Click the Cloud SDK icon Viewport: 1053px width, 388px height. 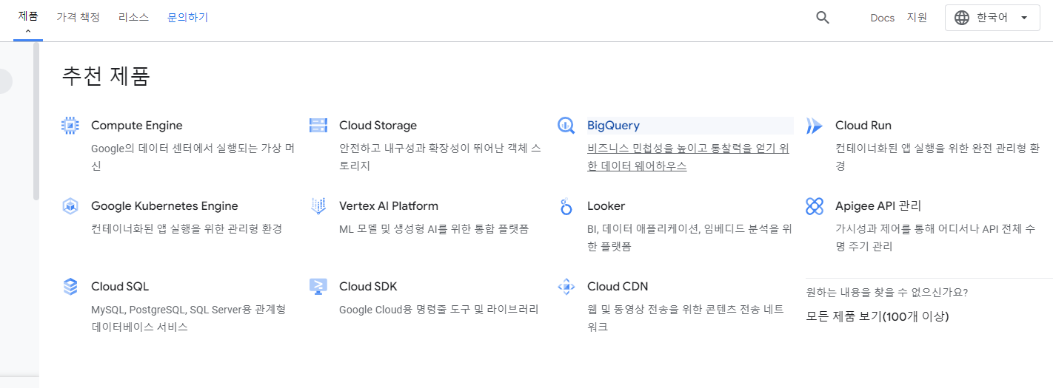pos(318,287)
